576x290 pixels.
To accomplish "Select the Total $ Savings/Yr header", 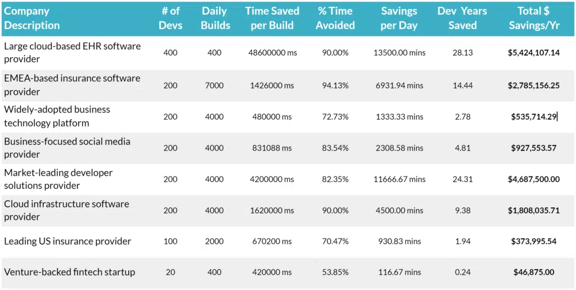I will pyautogui.click(x=534, y=18).
